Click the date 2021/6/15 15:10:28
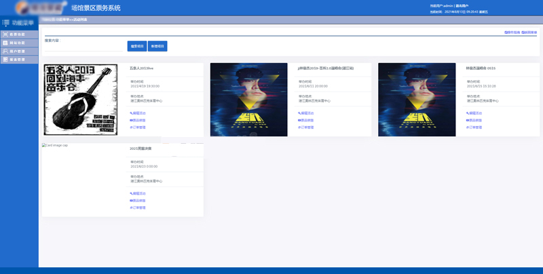Image resolution: width=543 pixels, height=274 pixels. point(481,86)
